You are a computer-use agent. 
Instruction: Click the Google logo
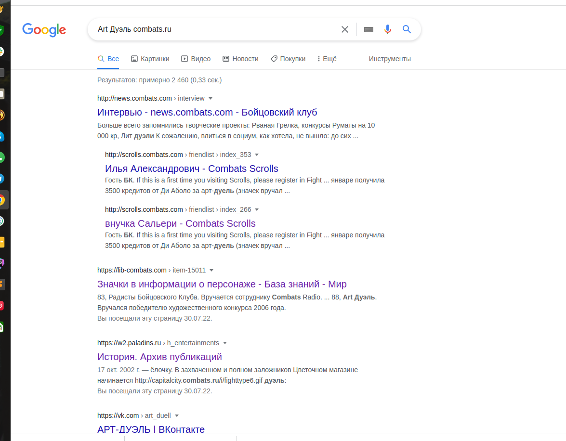pos(44,29)
